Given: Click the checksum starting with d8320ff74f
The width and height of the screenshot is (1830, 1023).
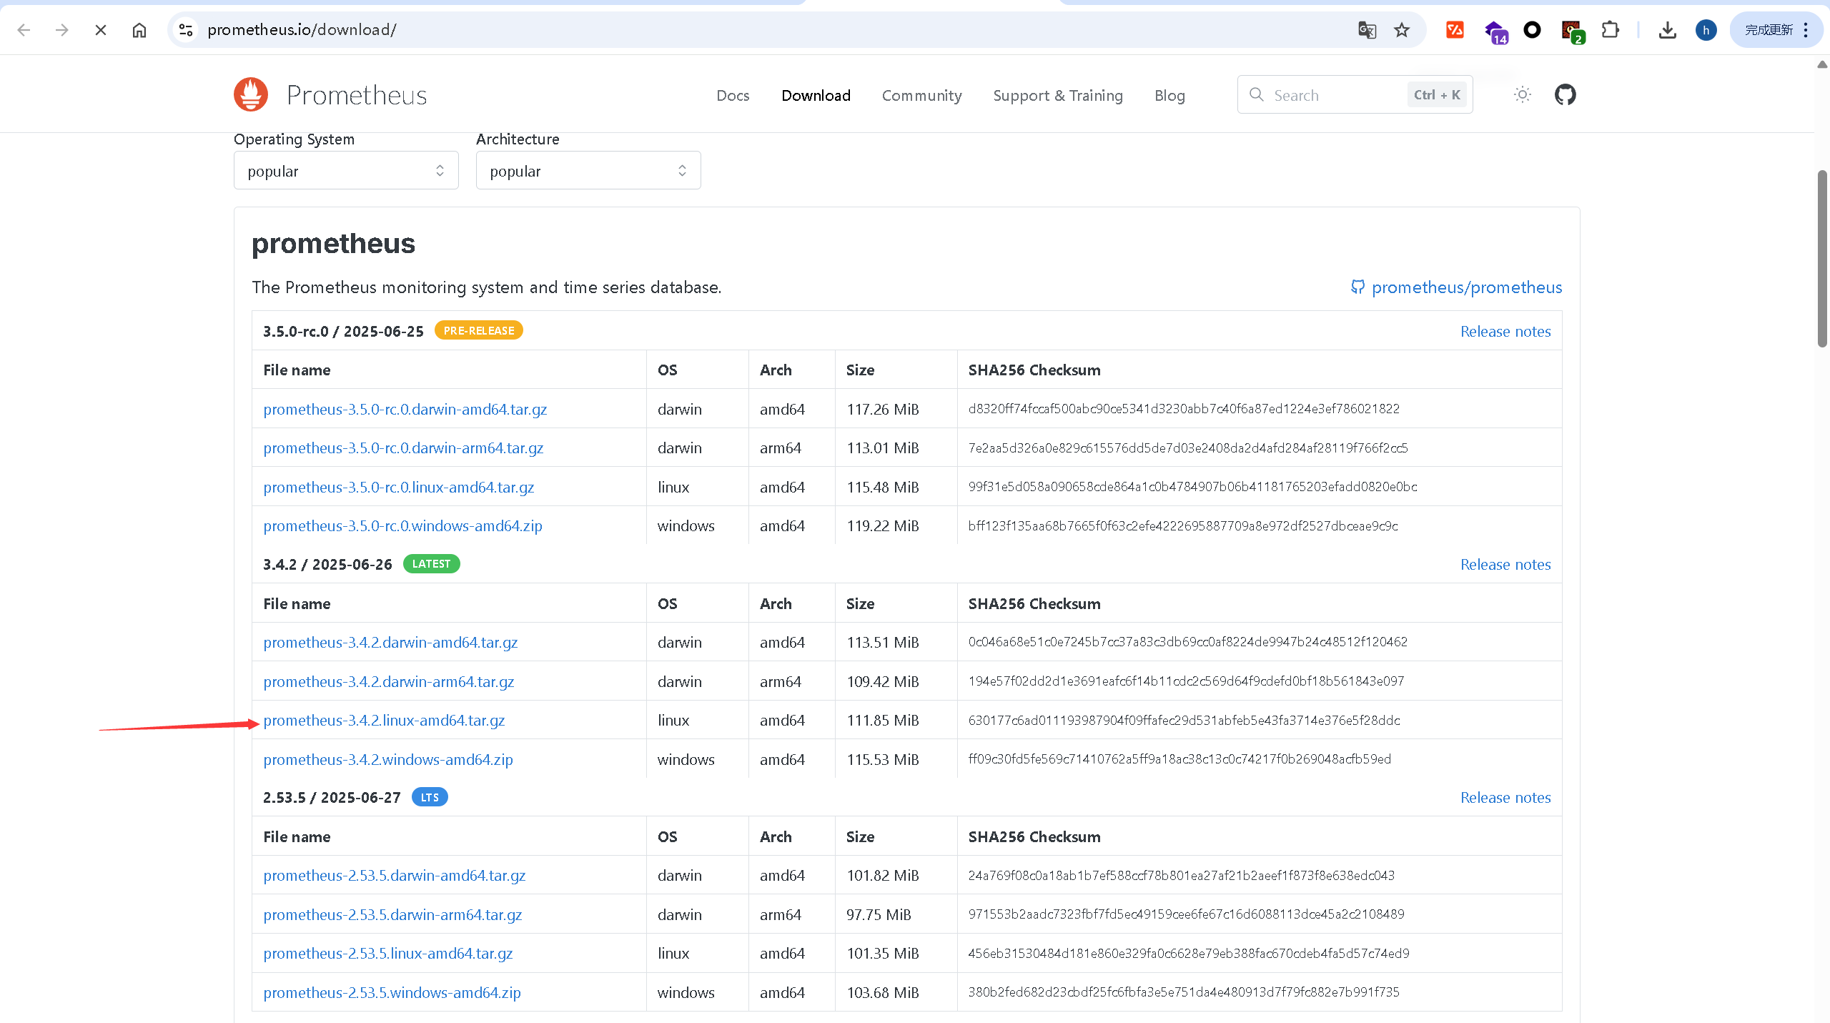Looking at the screenshot, I should 1184,408.
